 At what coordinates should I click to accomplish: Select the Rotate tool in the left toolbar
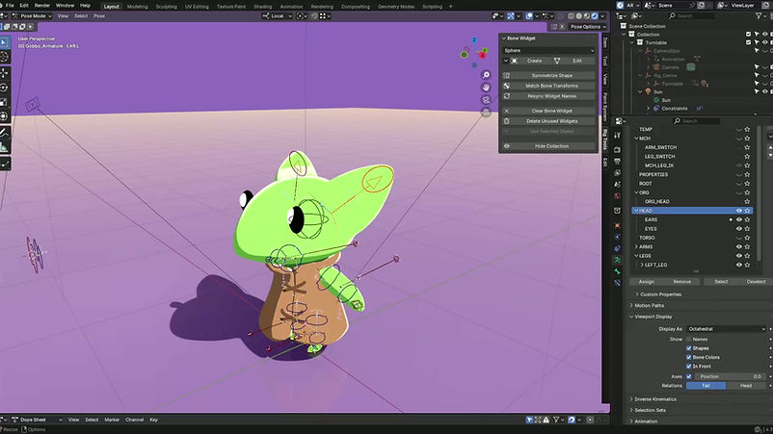coord(4,88)
